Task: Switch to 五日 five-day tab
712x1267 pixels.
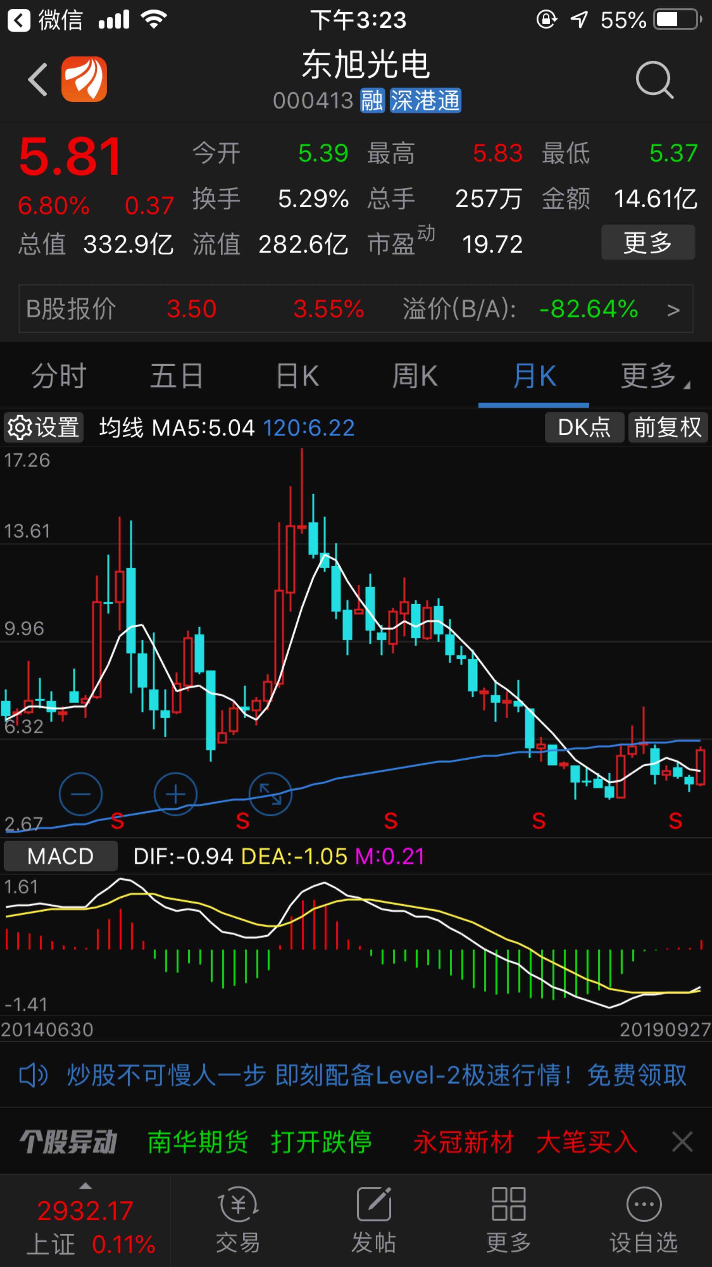Action: [x=177, y=376]
